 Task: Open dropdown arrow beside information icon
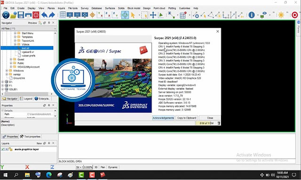pos(258,15)
